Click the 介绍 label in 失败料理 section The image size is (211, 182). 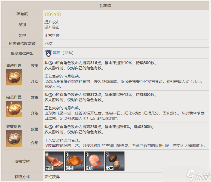[x=35, y=143]
